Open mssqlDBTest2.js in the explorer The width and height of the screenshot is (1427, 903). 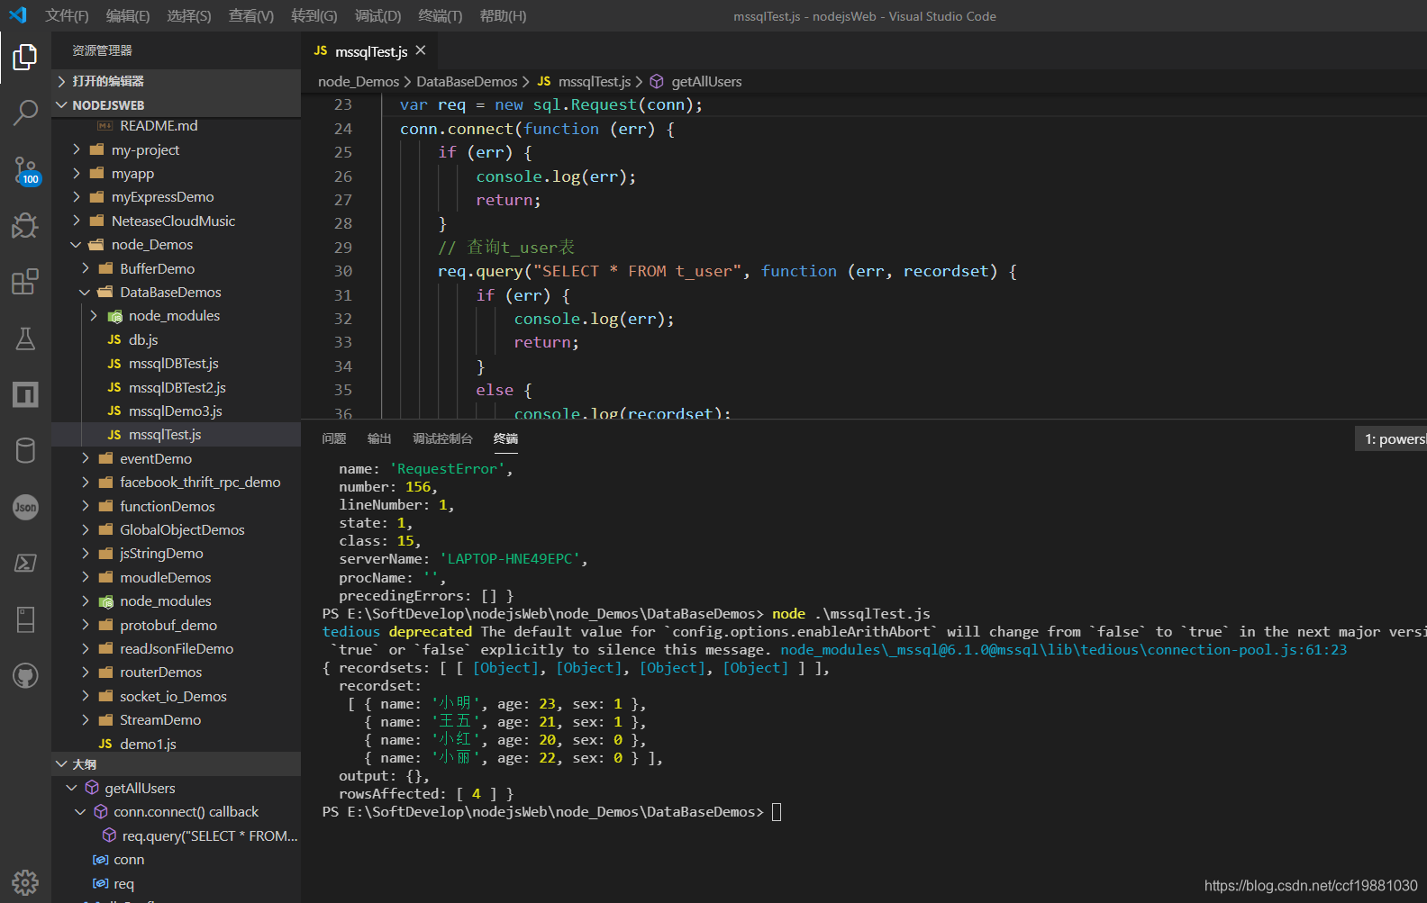pos(176,388)
